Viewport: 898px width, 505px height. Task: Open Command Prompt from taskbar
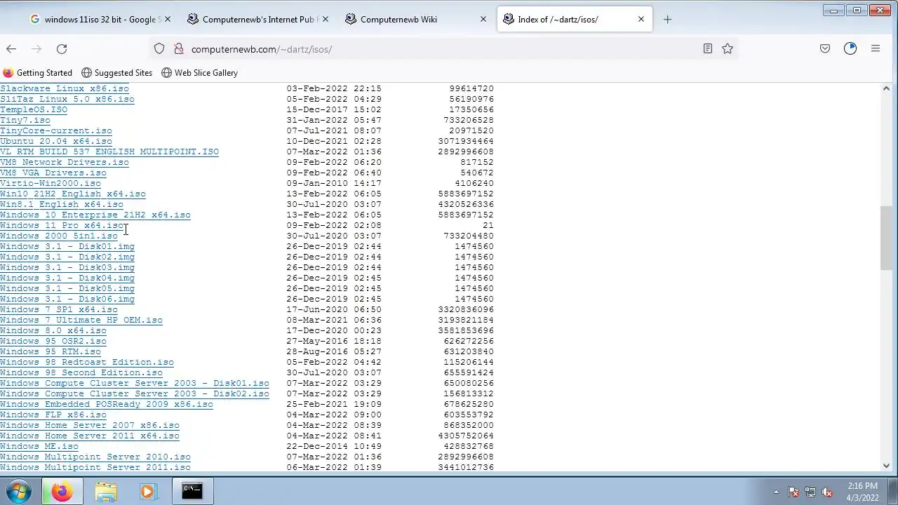192,491
